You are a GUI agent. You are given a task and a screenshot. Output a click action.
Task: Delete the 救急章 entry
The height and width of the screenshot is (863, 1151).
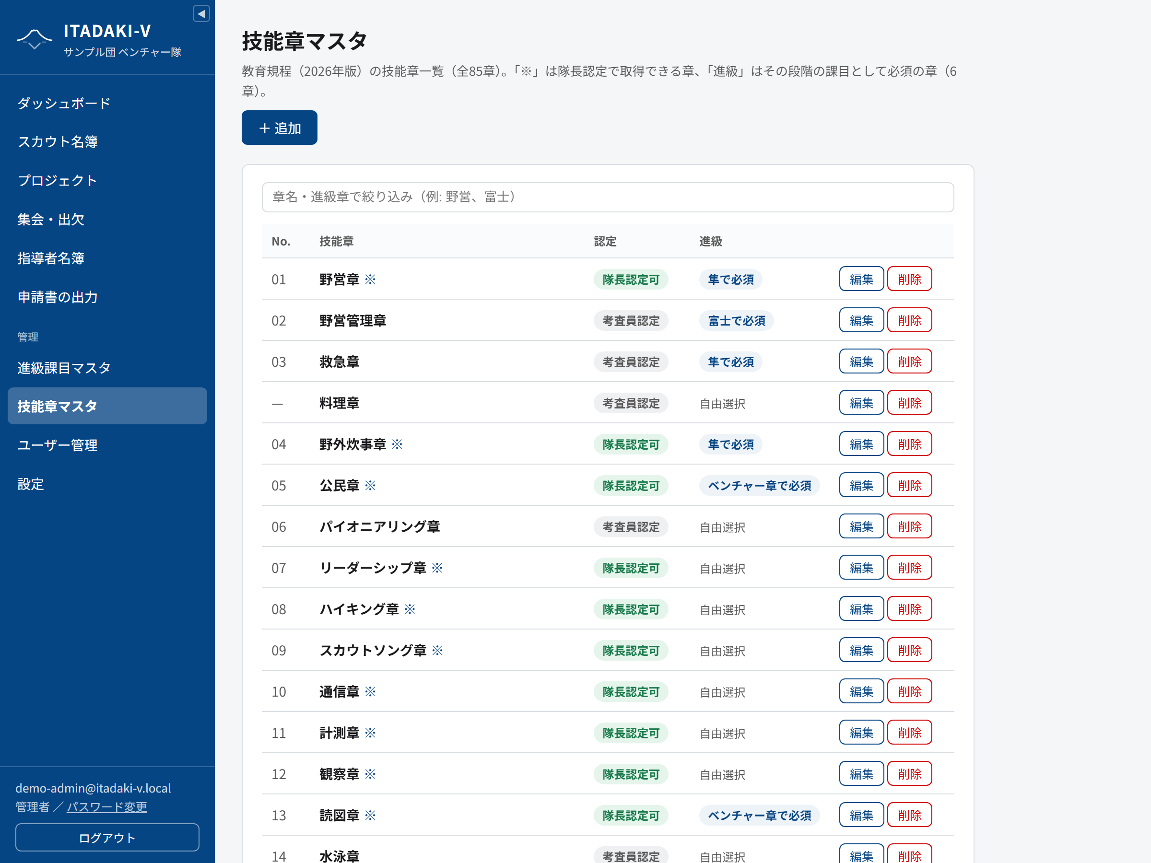click(x=910, y=362)
